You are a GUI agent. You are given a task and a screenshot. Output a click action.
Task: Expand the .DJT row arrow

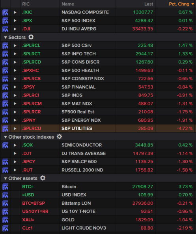click(15, 153)
